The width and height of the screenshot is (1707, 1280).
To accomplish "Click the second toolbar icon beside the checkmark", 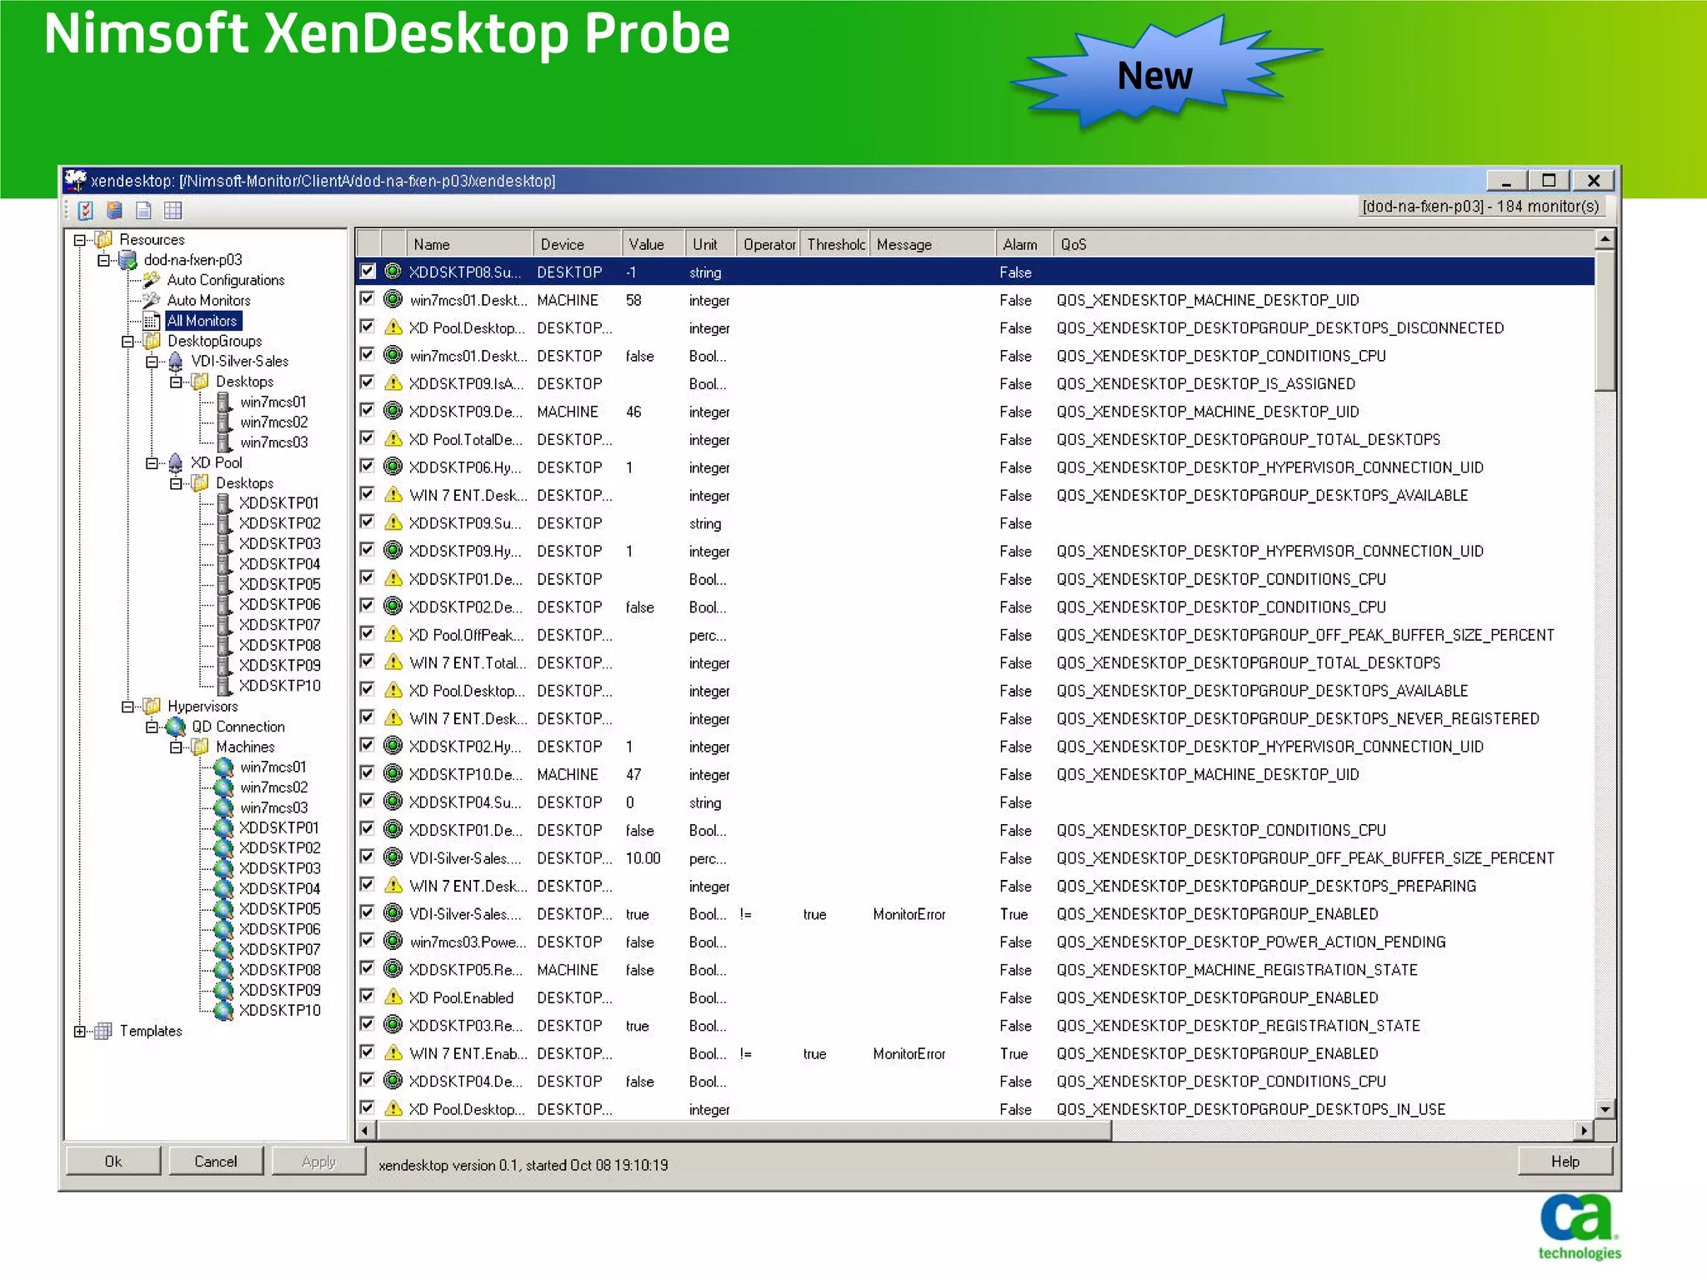I will pos(115,210).
